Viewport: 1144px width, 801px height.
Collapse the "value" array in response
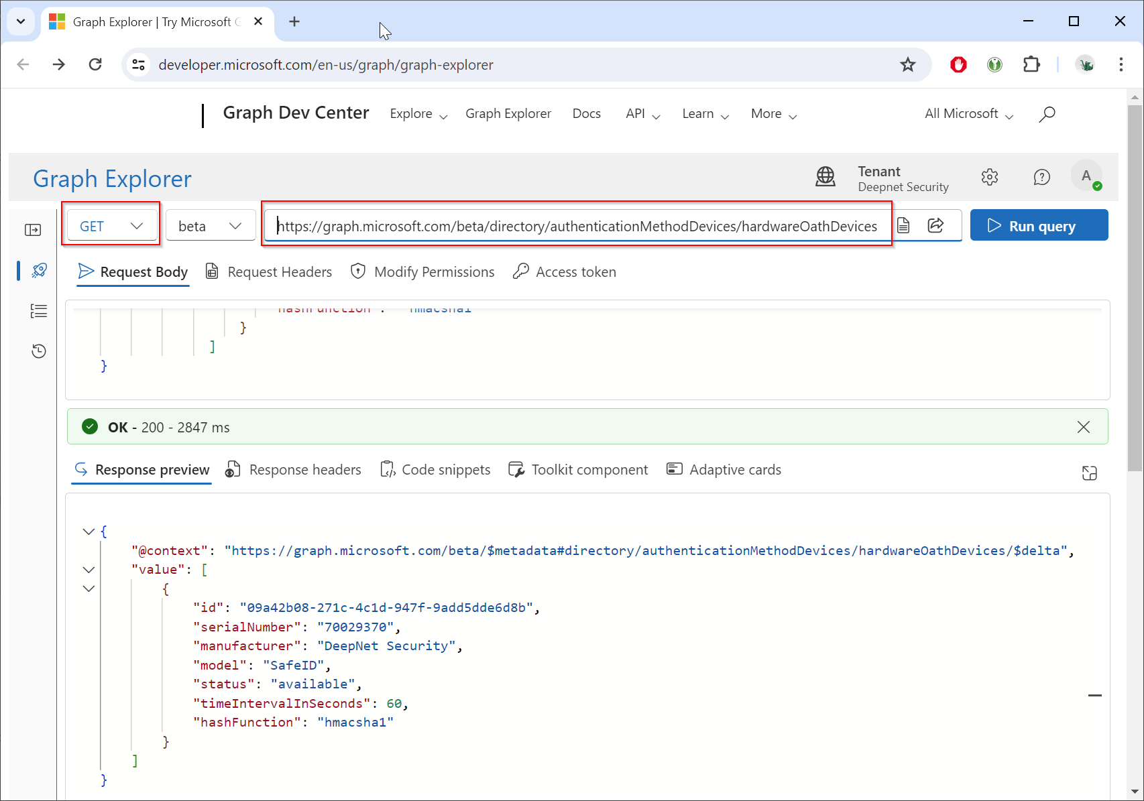[x=89, y=570]
